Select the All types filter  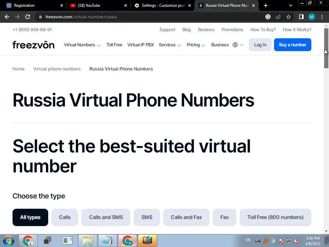(x=30, y=217)
